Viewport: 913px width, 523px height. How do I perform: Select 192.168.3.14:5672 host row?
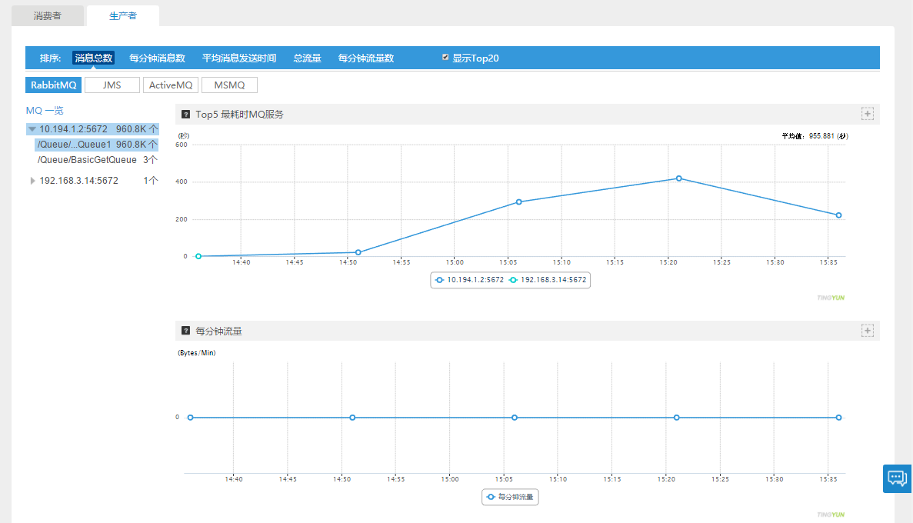[x=92, y=181]
